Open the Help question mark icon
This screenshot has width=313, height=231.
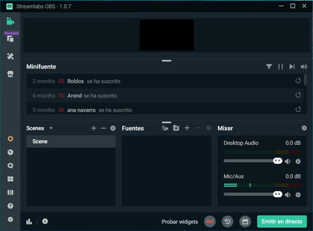tap(10, 206)
